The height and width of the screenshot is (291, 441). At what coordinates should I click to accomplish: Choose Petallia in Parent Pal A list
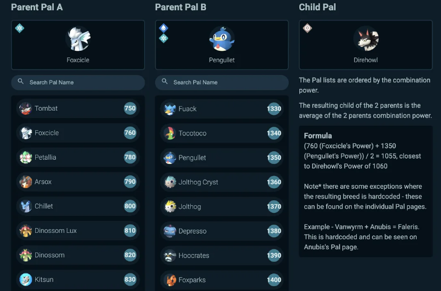coord(78,157)
